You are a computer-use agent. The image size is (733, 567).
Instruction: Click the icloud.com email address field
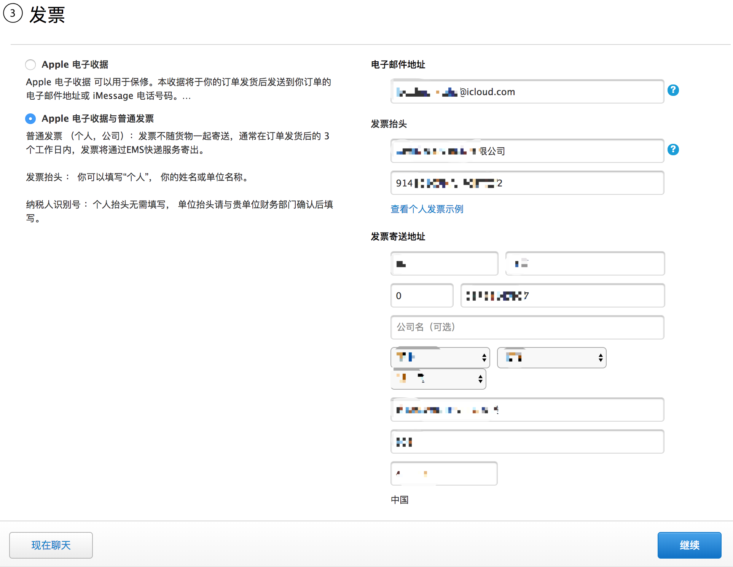point(527,91)
